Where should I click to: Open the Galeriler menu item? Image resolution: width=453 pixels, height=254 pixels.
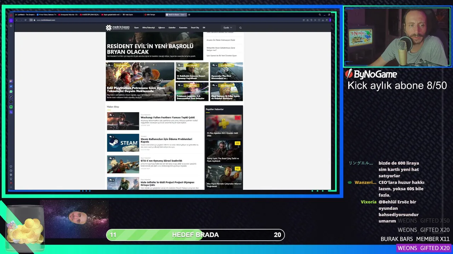[172, 28]
